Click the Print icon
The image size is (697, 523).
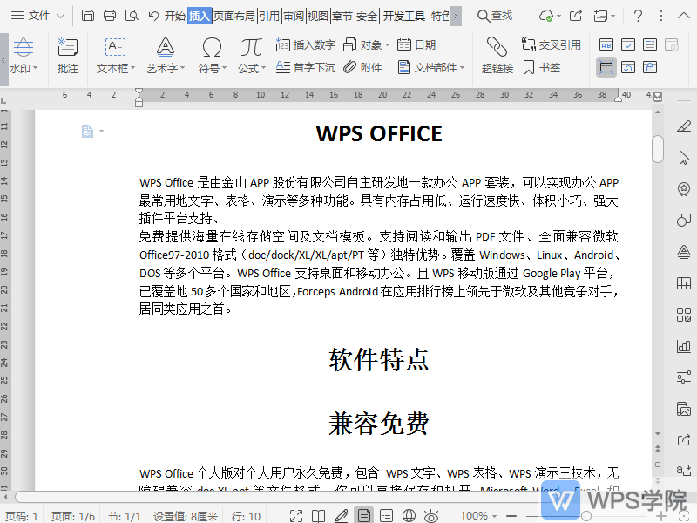point(110,16)
